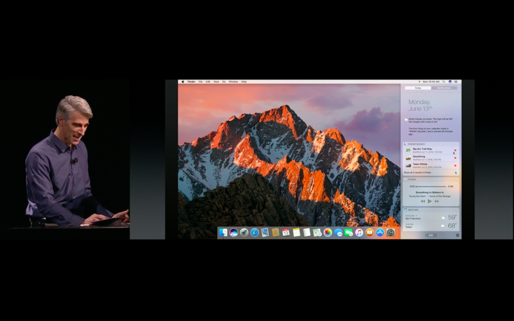Open Launchpad rocket icon in Dock
514x321 pixels.
[244, 233]
